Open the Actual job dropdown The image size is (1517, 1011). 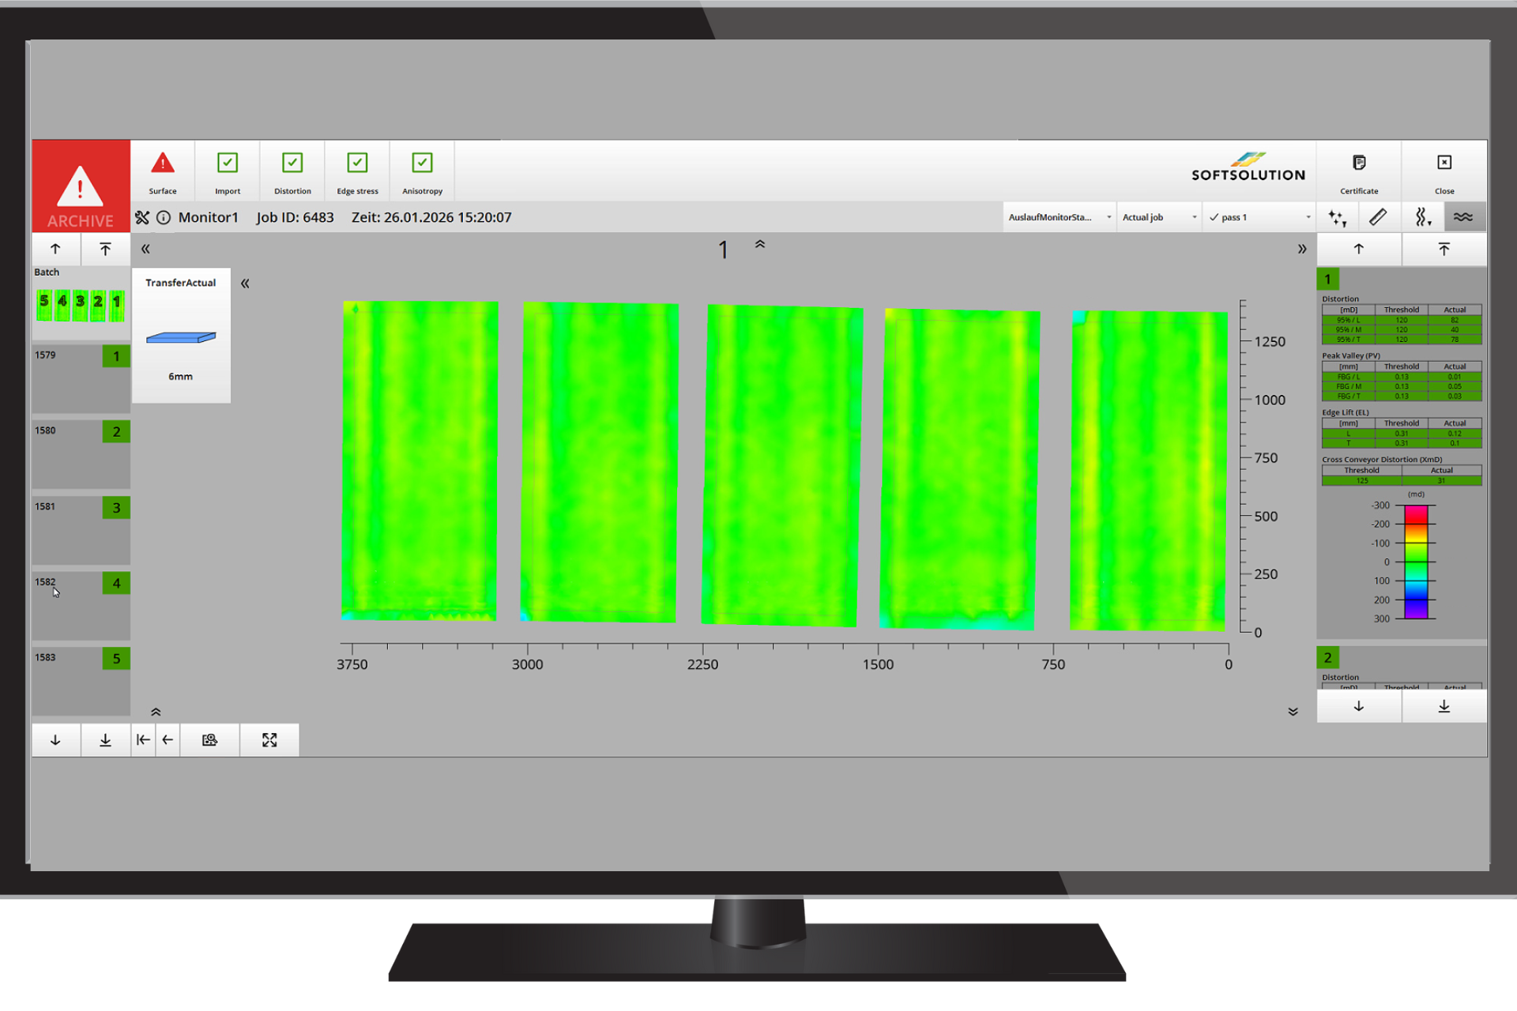1158,217
